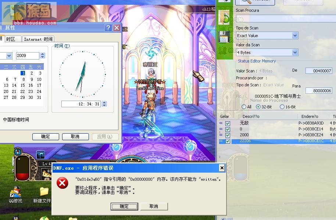This screenshot has width=336, height=220.
Task: Select the All radio option
Action: (244, 107)
